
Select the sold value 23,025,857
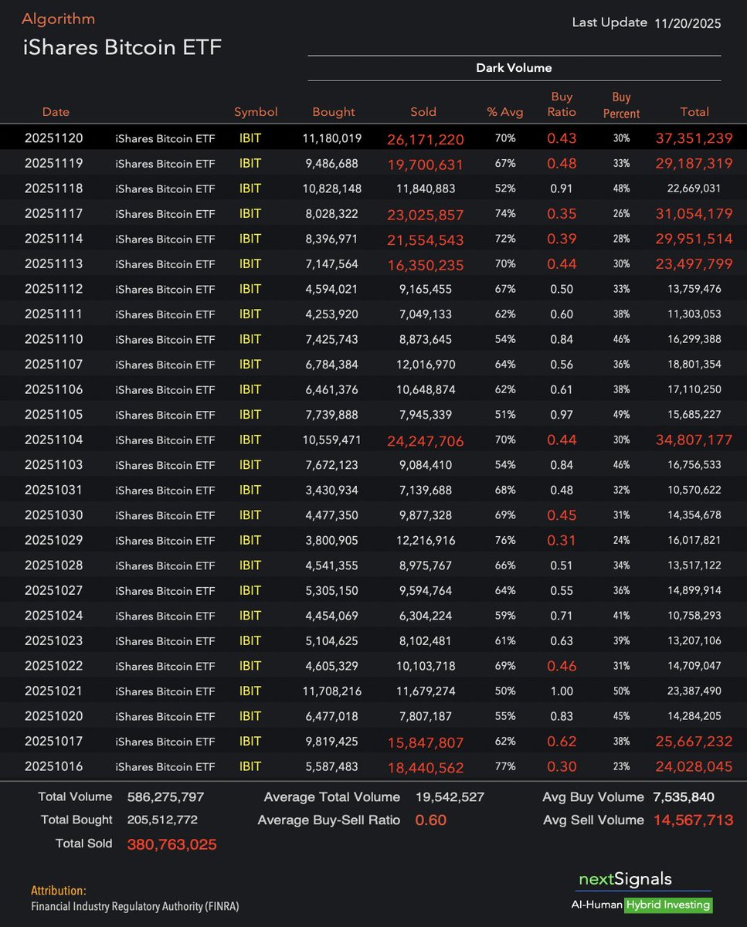point(426,215)
